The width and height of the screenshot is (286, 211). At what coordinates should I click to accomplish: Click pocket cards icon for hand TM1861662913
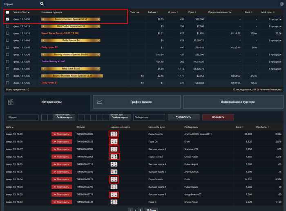[114, 164]
